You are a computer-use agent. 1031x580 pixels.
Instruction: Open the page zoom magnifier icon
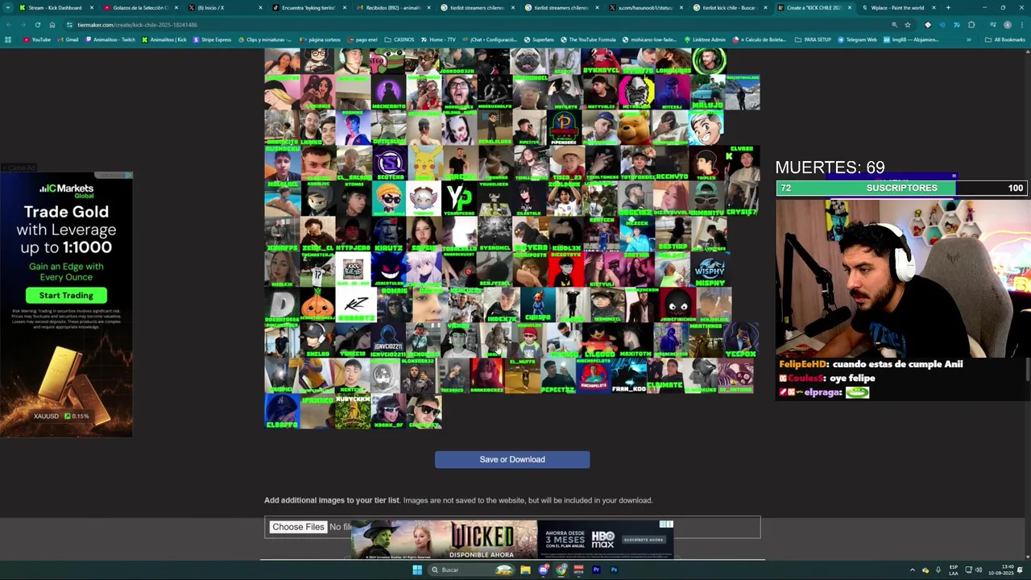tap(894, 25)
